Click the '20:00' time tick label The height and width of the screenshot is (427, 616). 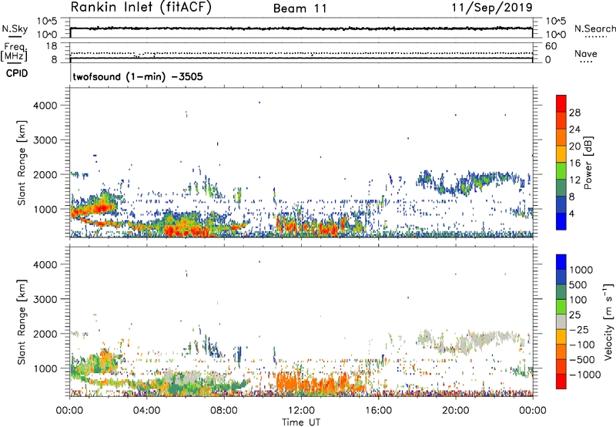point(456,411)
